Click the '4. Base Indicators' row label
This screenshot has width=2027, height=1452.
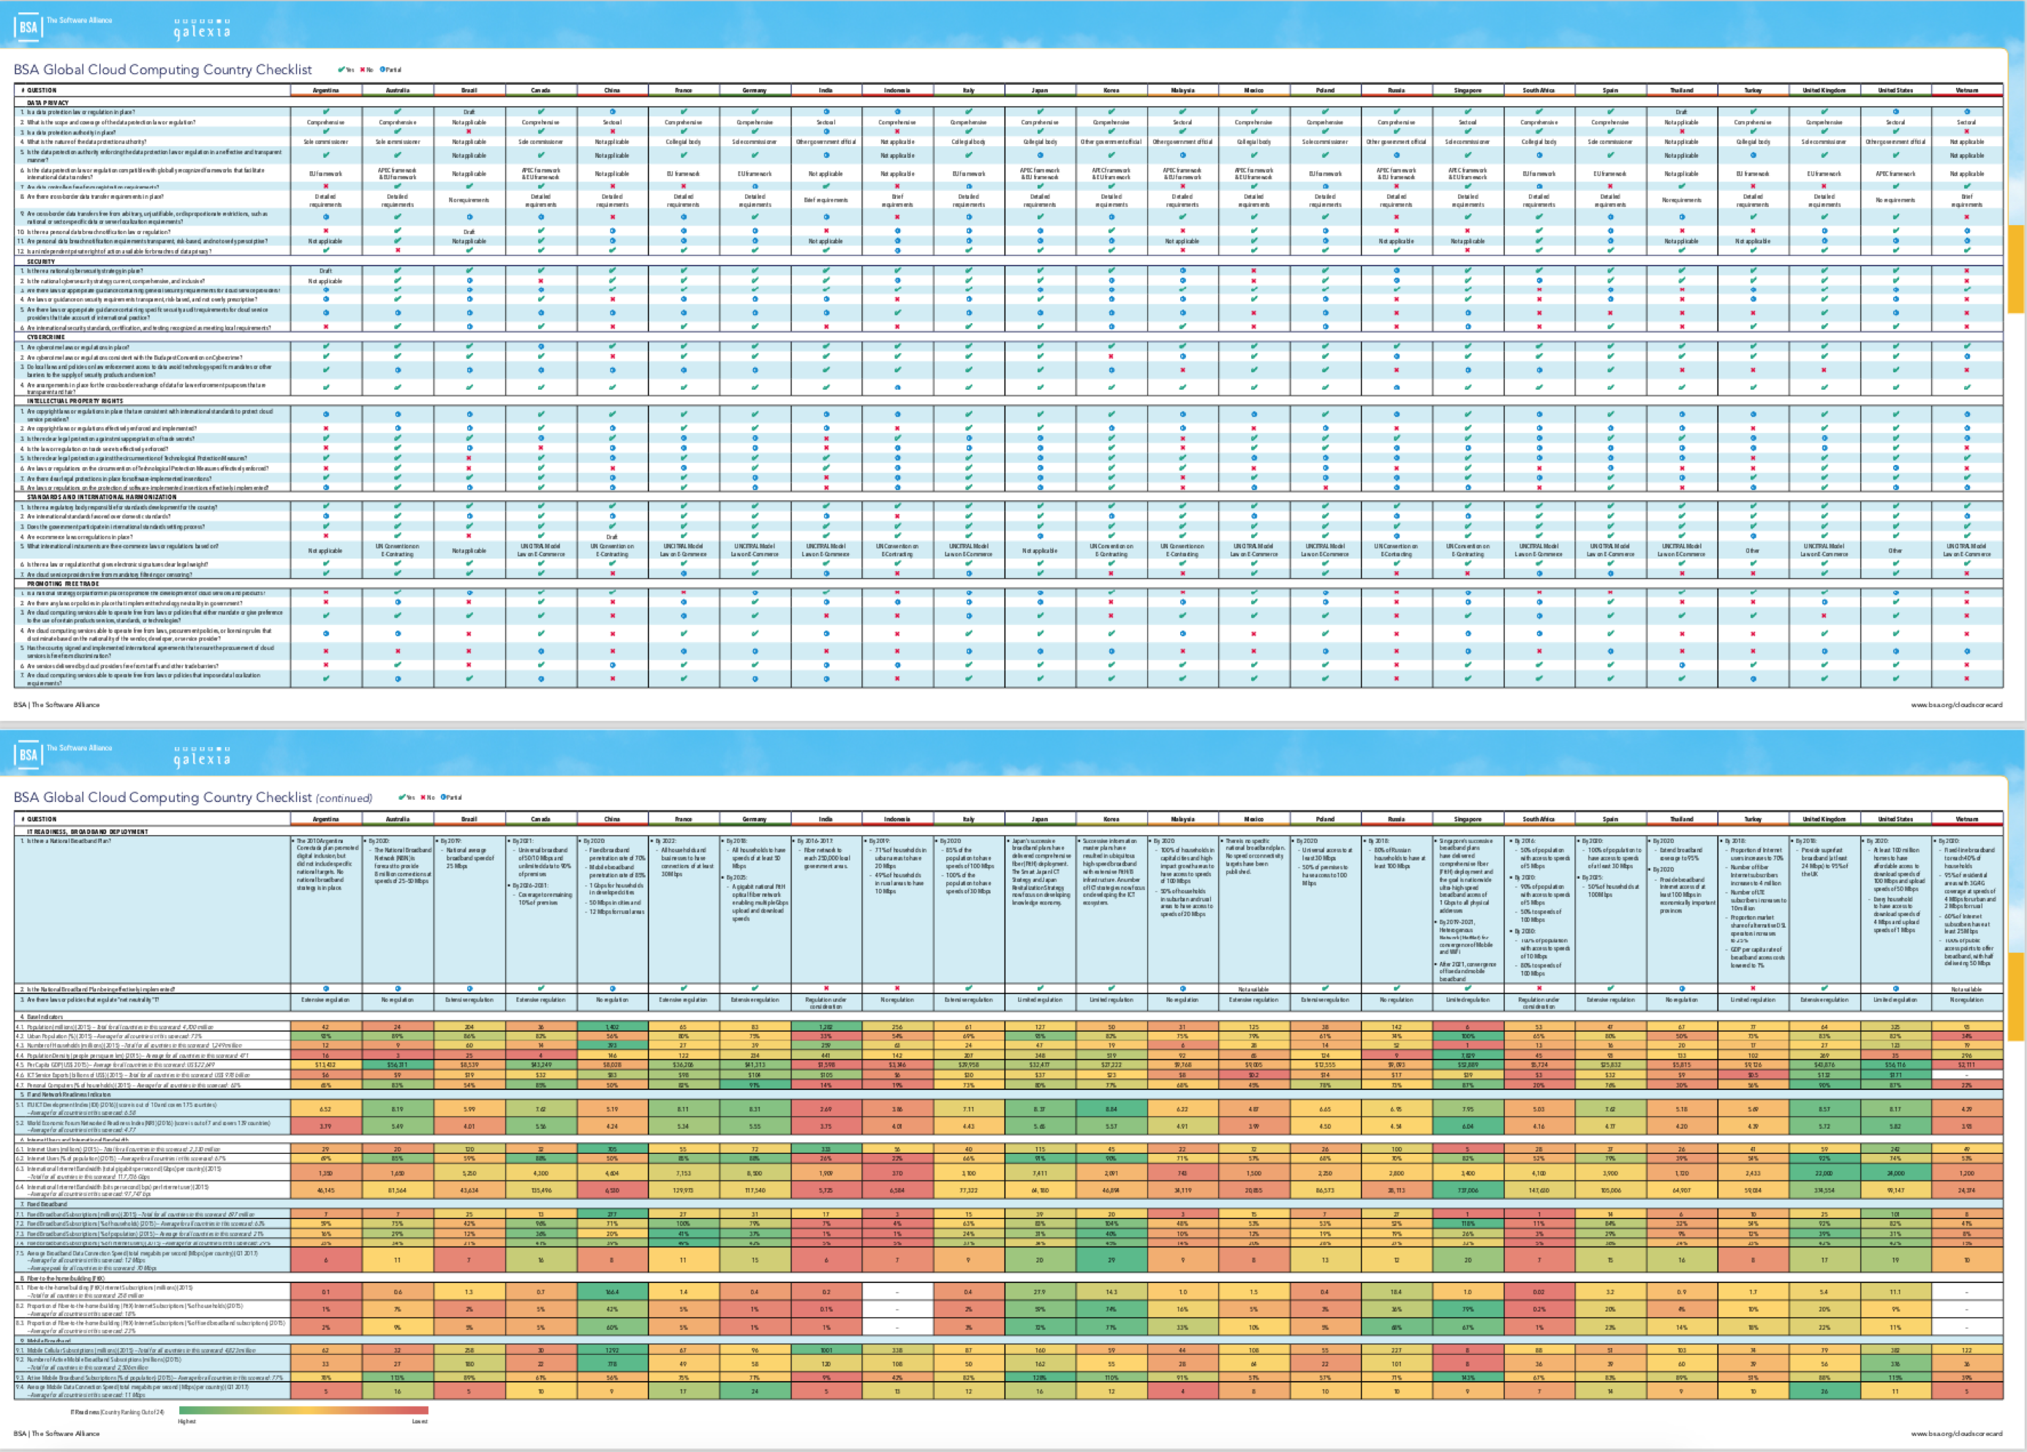40,1017
